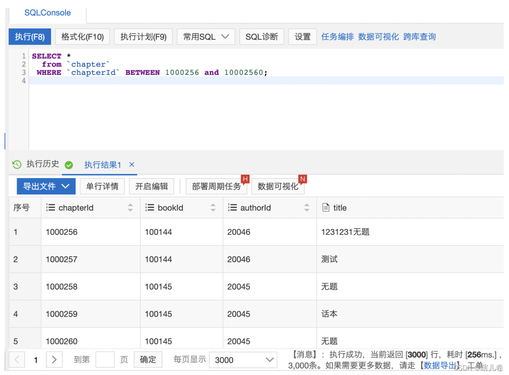Close the 执行结果1 result tab
Screen dimensions: 509x375
(132, 164)
